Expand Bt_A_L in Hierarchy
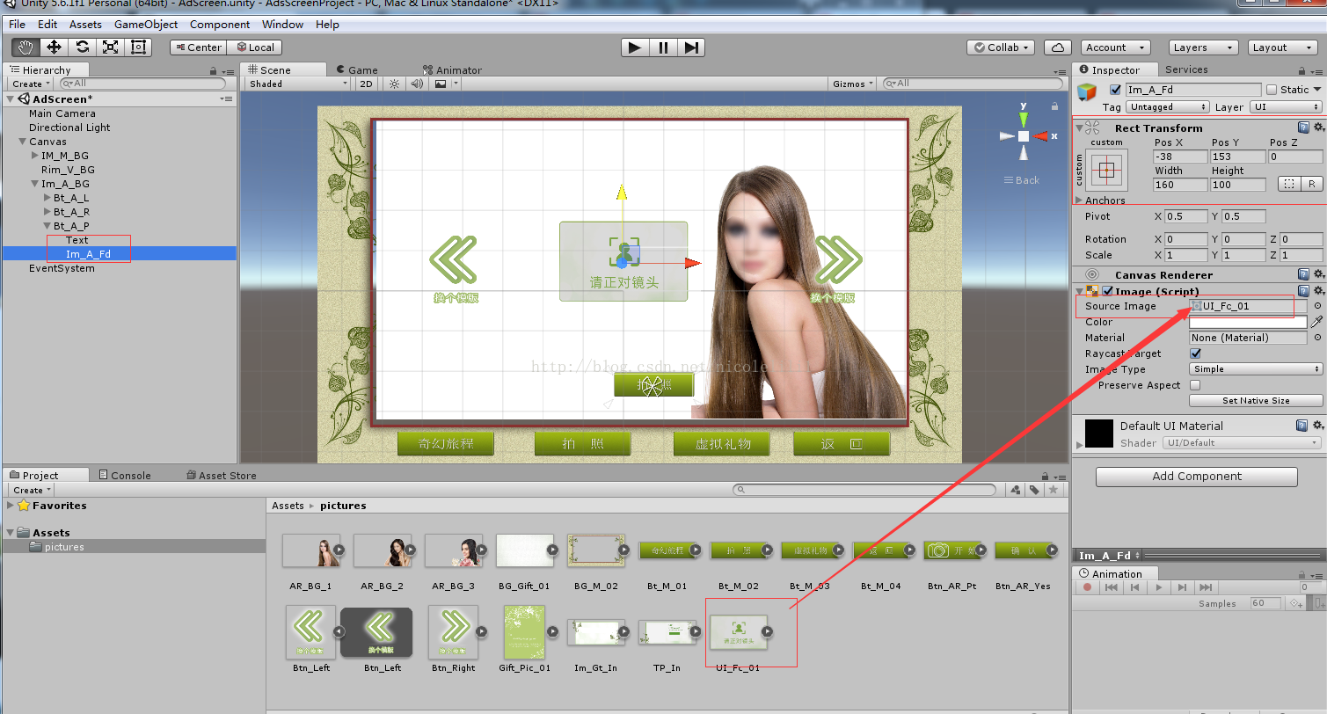This screenshot has width=1327, height=714. [x=47, y=198]
